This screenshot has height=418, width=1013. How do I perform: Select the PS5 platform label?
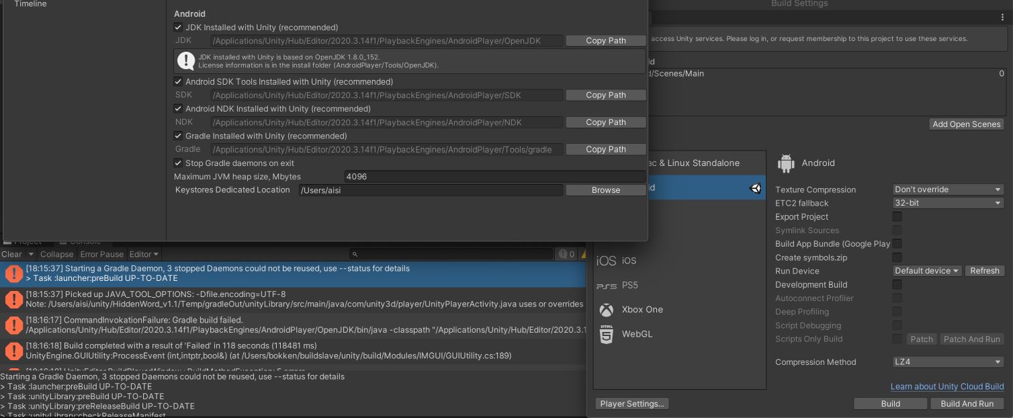click(x=630, y=286)
